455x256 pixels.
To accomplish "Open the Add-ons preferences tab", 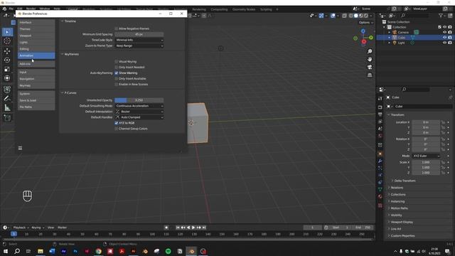I will [x=36, y=64].
